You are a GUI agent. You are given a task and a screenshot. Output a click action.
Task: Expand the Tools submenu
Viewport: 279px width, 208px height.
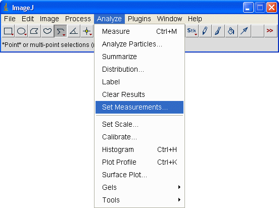pos(139,200)
